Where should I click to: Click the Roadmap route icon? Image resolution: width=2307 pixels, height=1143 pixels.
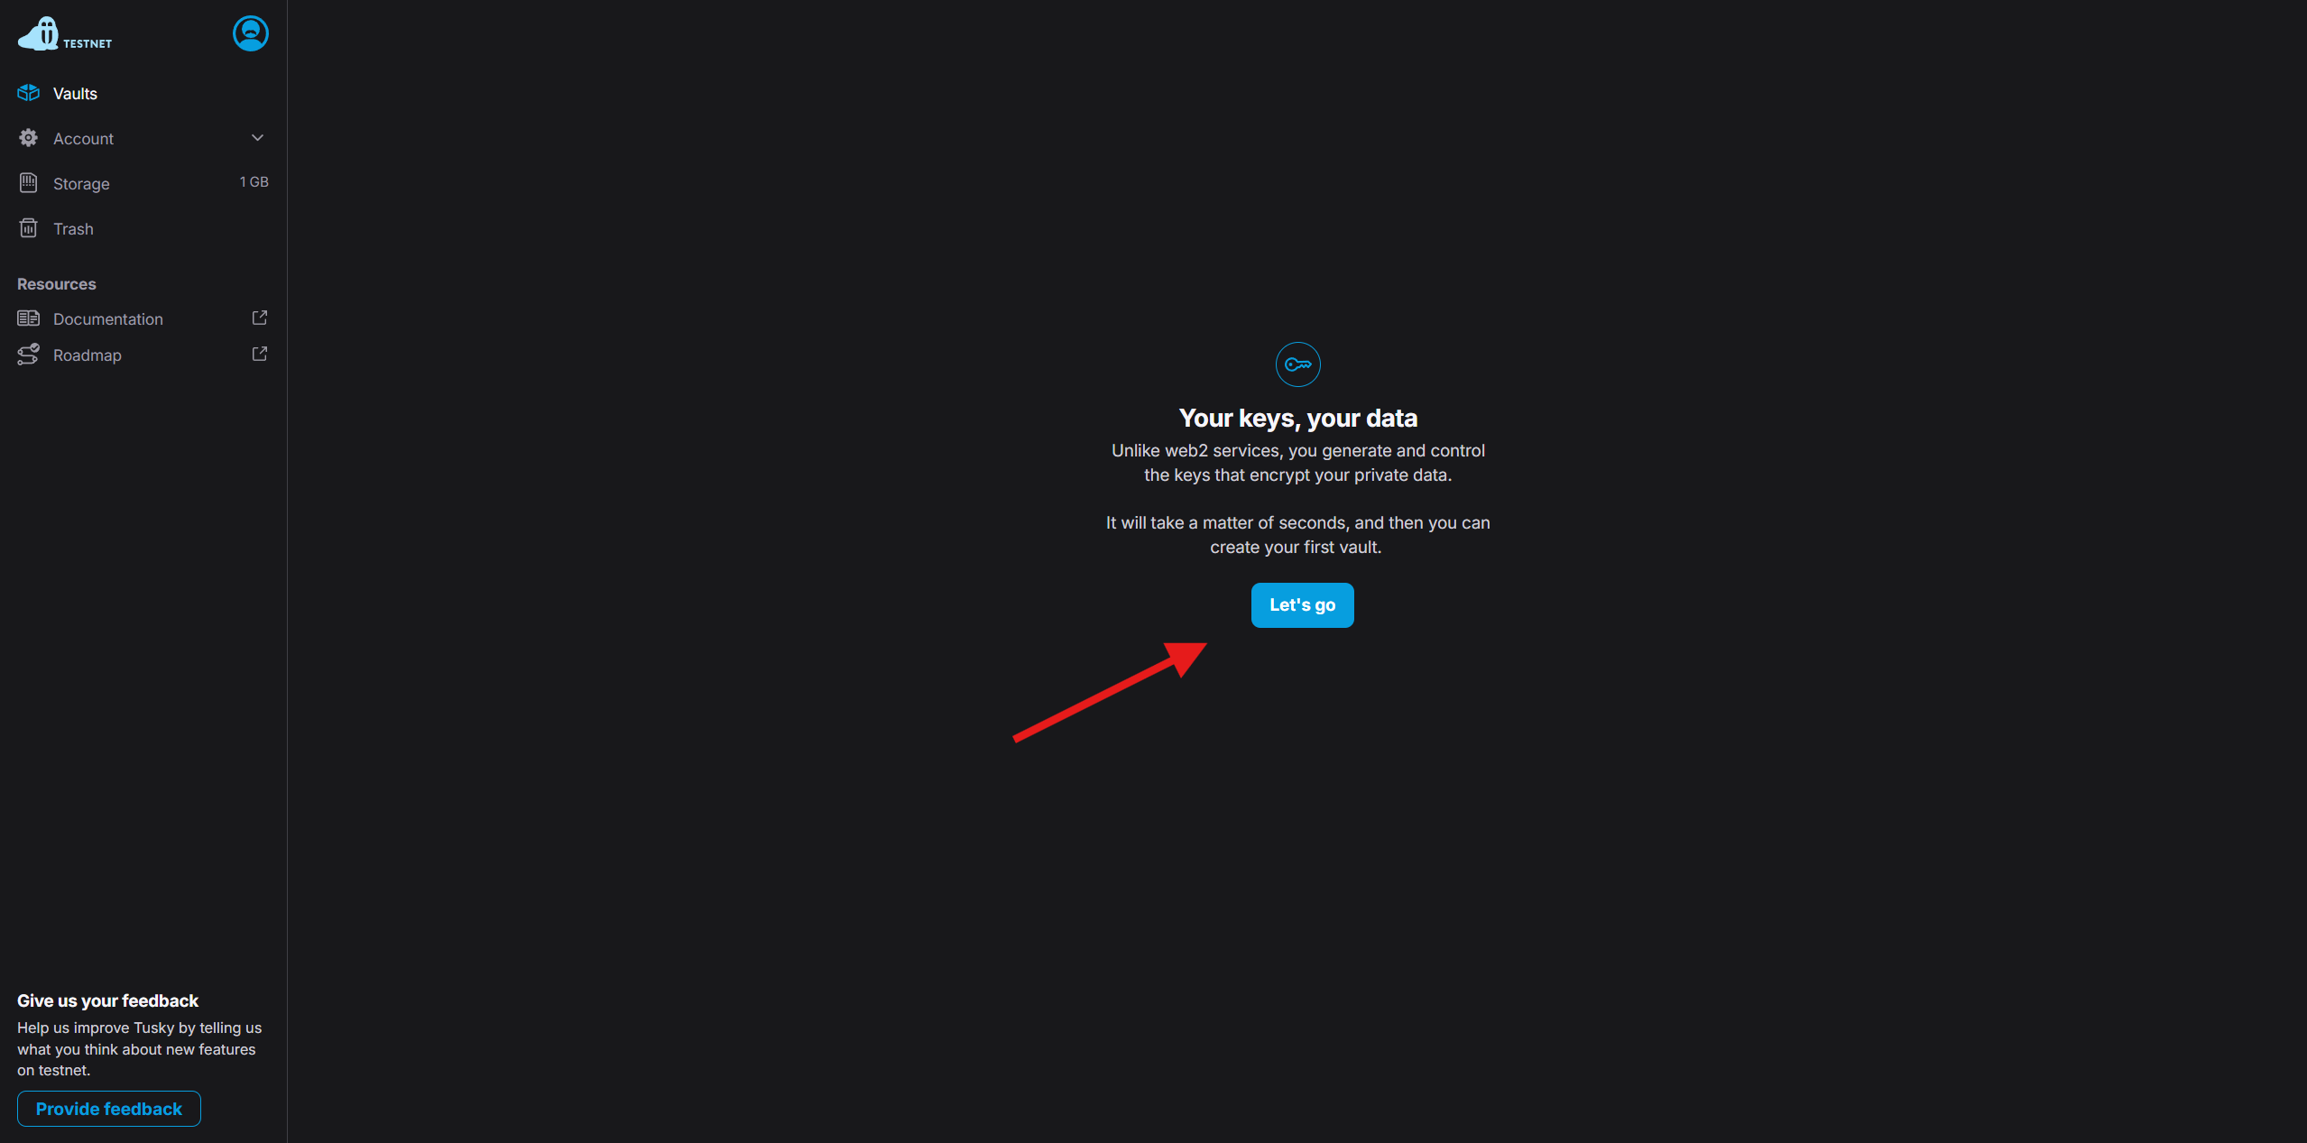point(29,355)
